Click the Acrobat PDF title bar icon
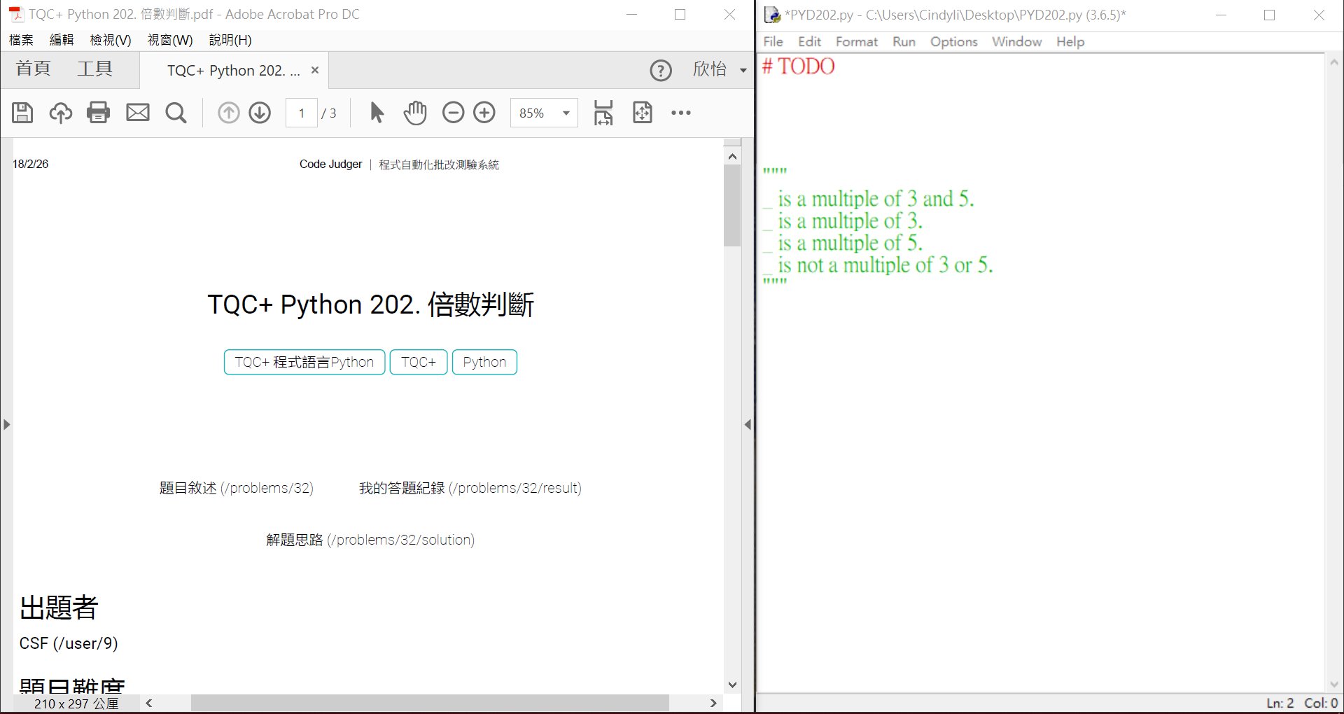 pyautogui.click(x=16, y=14)
